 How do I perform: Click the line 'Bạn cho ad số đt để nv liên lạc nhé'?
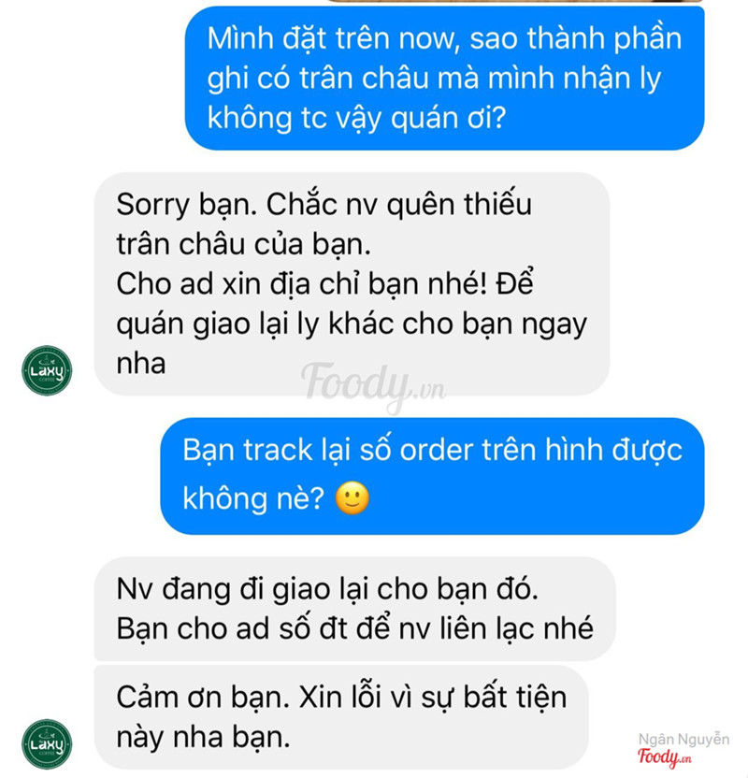[x=354, y=628]
